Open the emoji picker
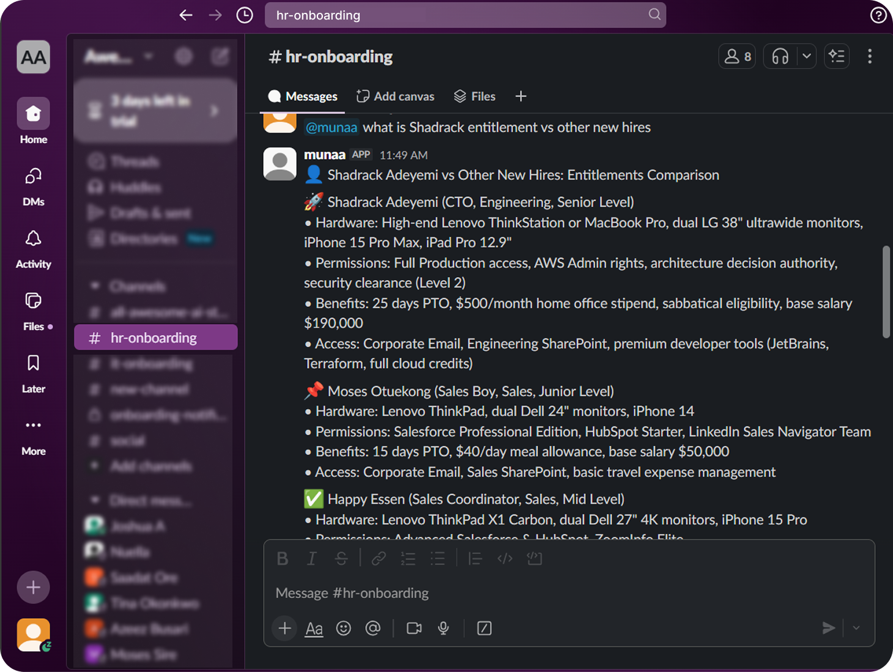Image resolution: width=893 pixels, height=672 pixels. 344,628
